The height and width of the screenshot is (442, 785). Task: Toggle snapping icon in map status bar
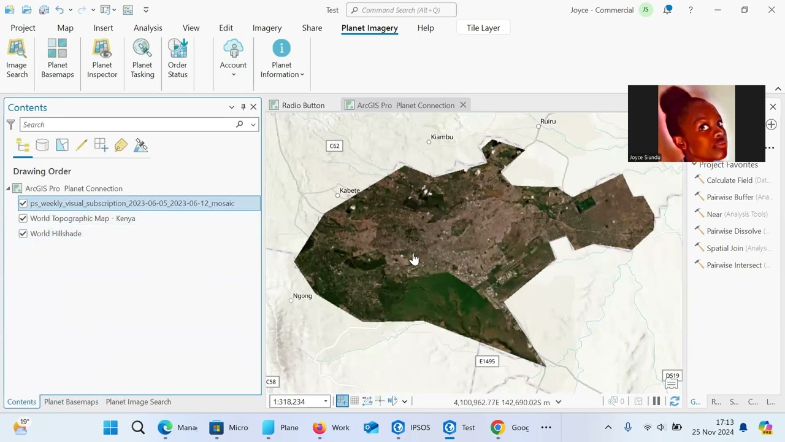(342, 401)
